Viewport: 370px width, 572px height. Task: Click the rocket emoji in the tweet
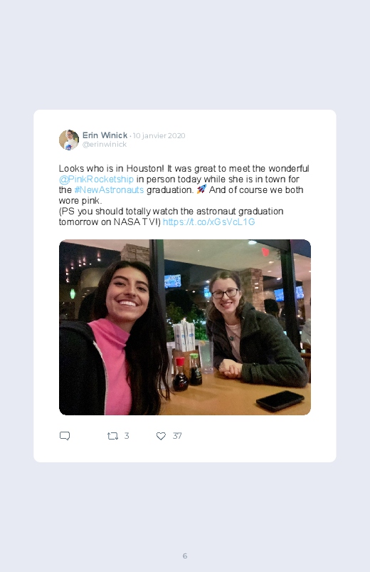pos(201,189)
